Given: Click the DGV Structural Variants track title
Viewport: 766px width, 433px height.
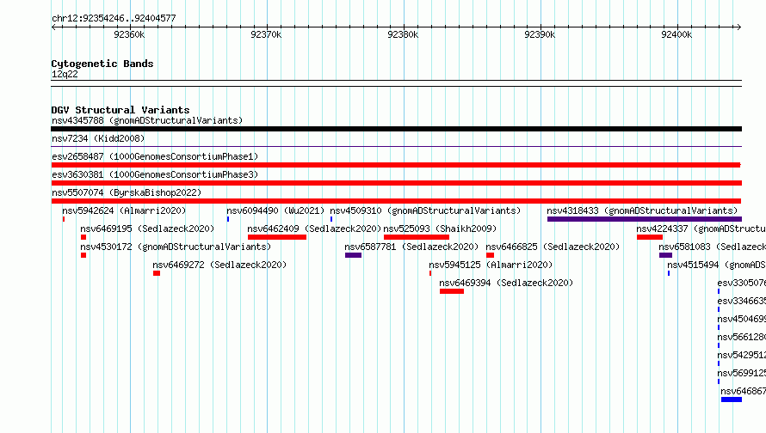Looking at the screenshot, I should click(120, 110).
